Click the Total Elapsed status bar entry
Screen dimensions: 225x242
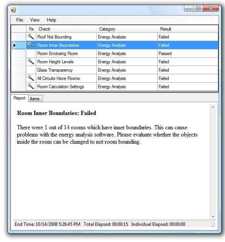[x=106, y=224]
